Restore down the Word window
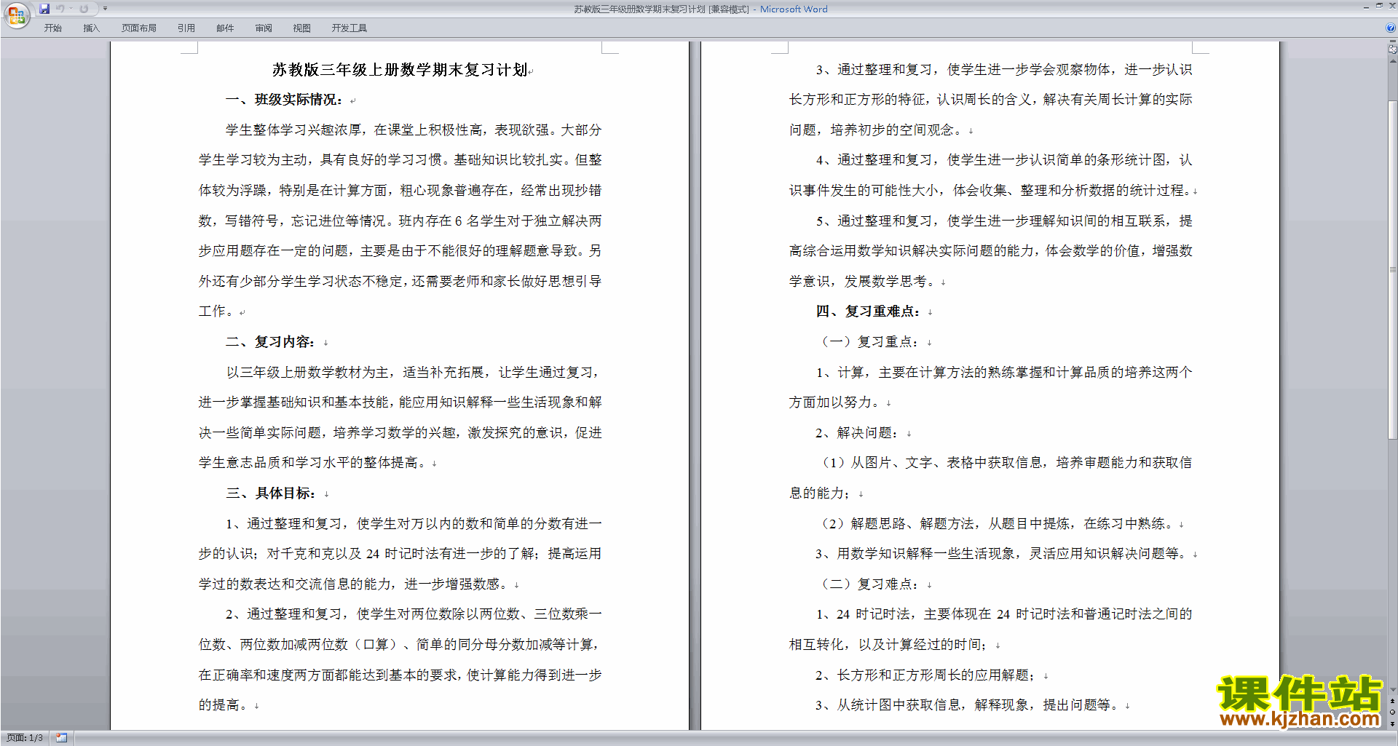 point(1379,6)
